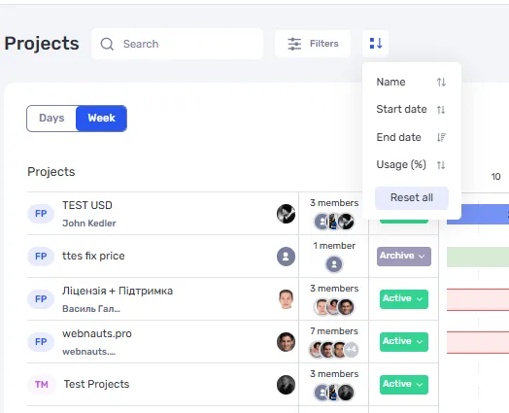The height and width of the screenshot is (413, 509).
Task: Click the sort order icon button
Action: pyautogui.click(x=376, y=43)
